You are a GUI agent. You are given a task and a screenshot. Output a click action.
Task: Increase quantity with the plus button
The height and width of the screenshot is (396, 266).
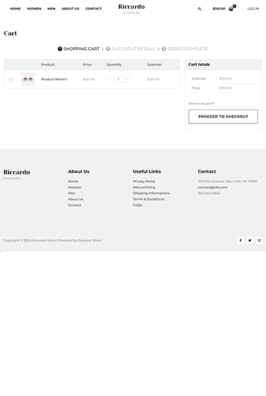pyautogui.click(x=126, y=79)
